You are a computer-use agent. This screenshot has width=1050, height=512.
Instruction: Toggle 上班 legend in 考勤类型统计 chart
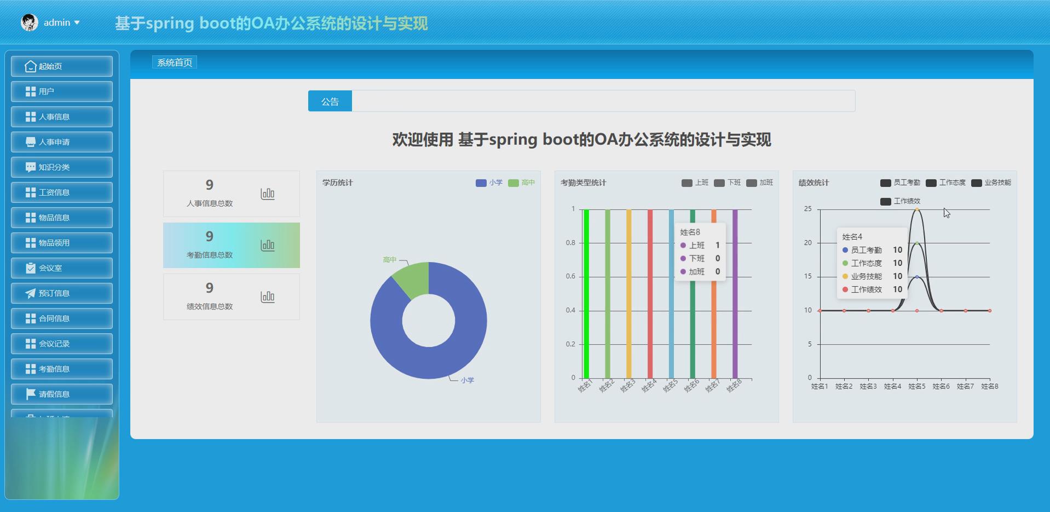[x=695, y=183]
